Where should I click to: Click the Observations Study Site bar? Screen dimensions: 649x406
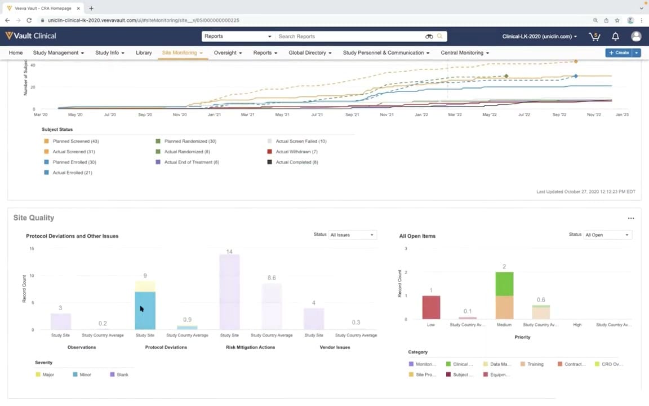[61, 321]
